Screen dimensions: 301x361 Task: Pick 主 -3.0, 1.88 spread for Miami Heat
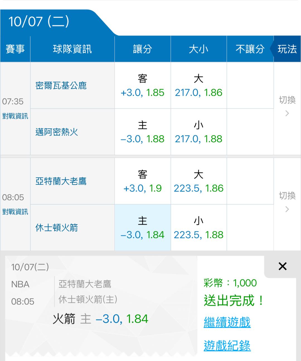[x=142, y=132]
